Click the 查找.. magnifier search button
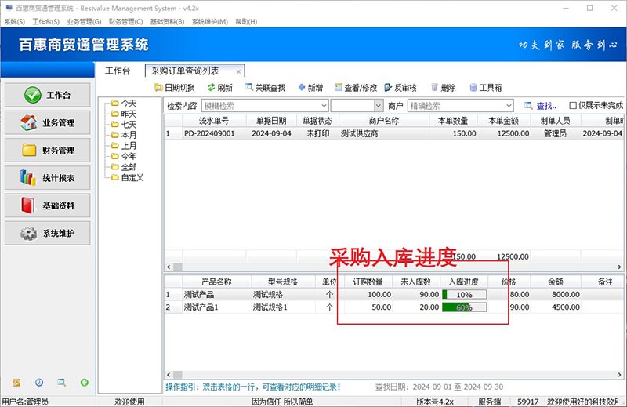627x407 pixels. point(540,106)
